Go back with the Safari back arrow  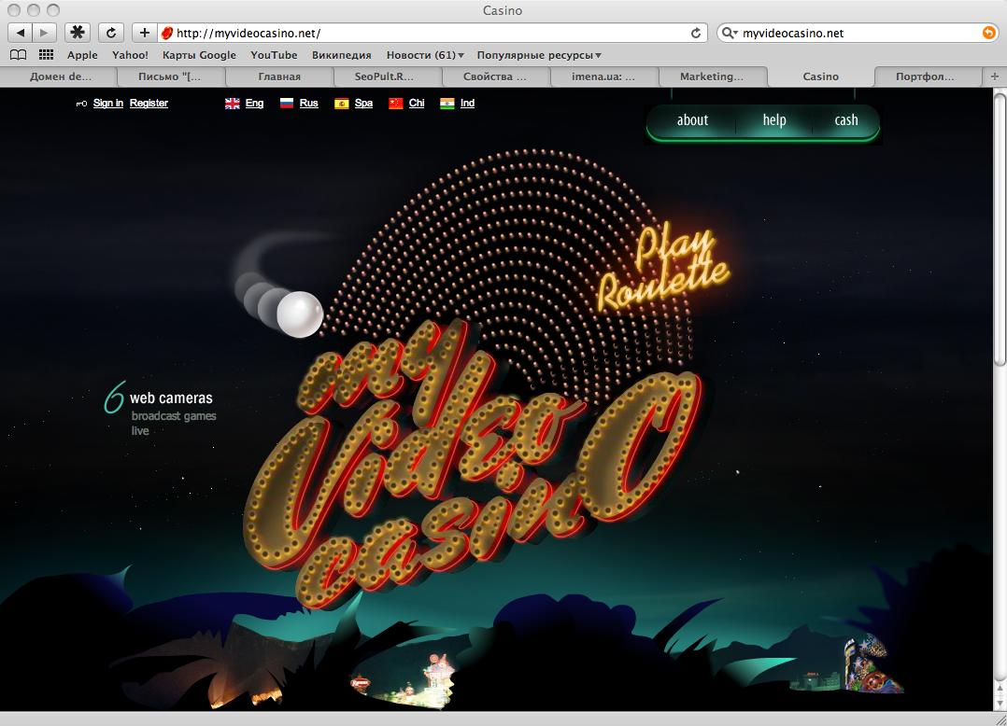(20, 33)
